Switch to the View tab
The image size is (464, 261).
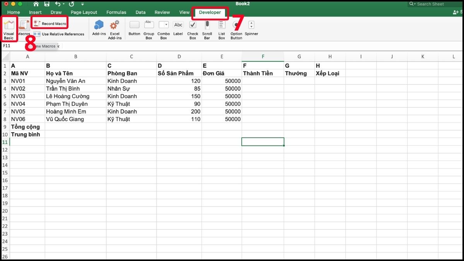[184, 12]
